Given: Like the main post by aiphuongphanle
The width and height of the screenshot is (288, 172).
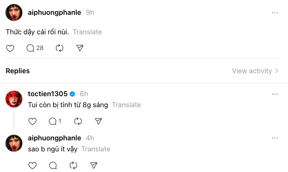Looking at the screenshot, I should click(10, 48).
